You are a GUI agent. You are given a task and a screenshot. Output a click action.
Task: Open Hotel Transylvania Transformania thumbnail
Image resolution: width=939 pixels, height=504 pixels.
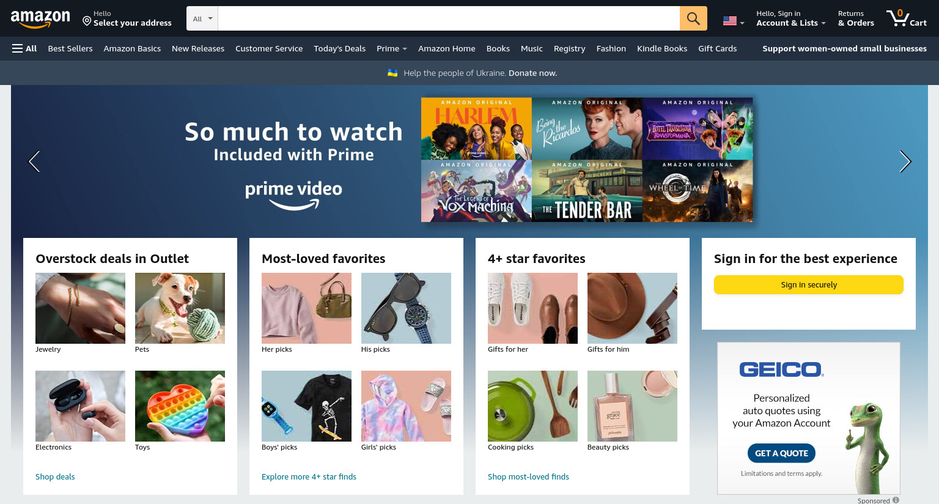698,128
